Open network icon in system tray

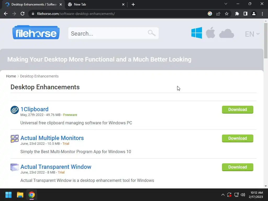[236, 195]
